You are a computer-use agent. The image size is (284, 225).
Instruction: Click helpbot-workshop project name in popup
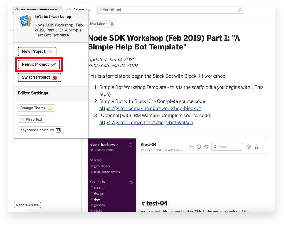point(53,17)
